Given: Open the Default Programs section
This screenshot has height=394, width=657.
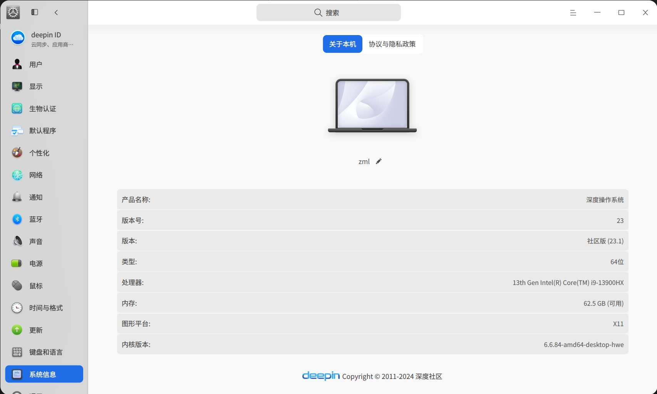Looking at the screenshot, I should point(42,131).
